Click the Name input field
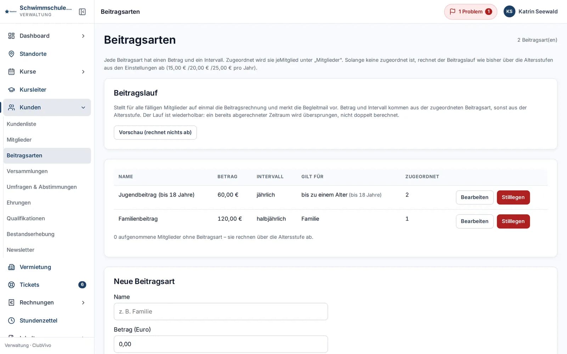567x354 pixels. [221, 312]
